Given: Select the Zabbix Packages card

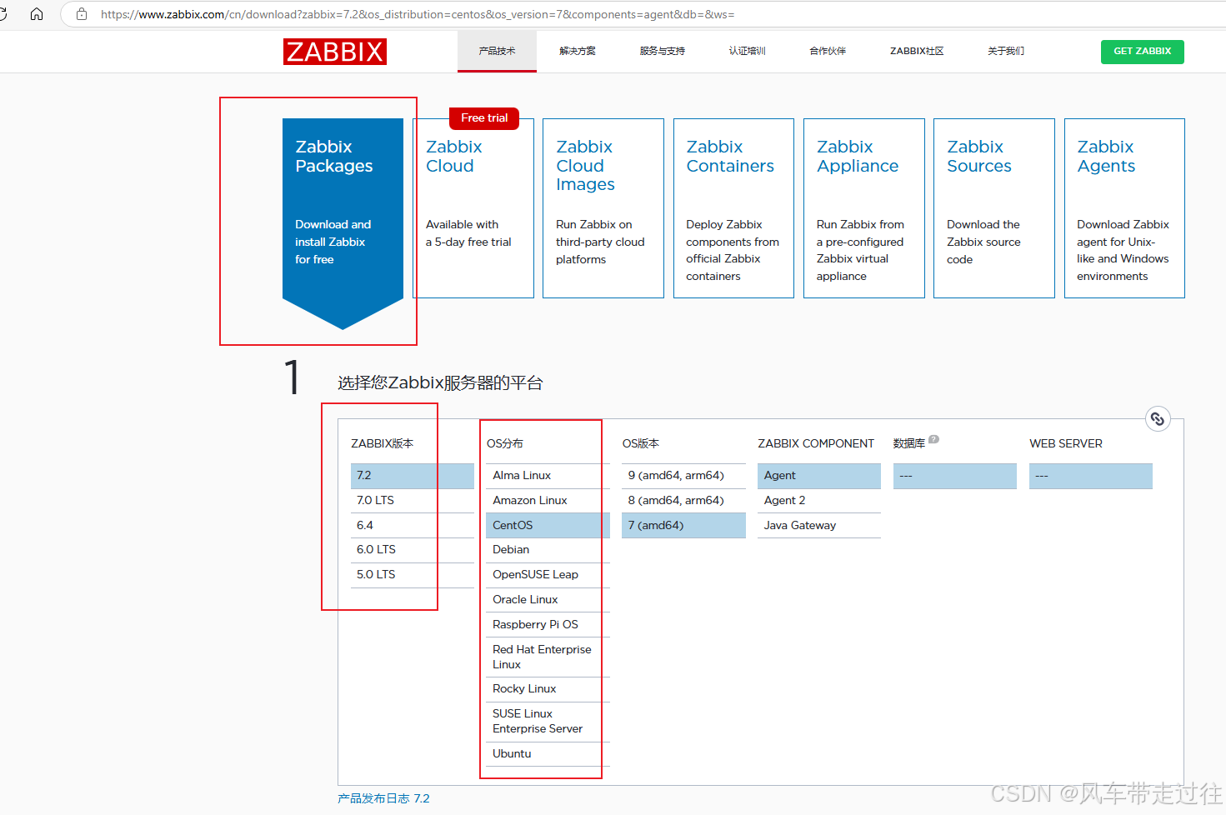Looking at the screenshot, I should coord(343,222).
